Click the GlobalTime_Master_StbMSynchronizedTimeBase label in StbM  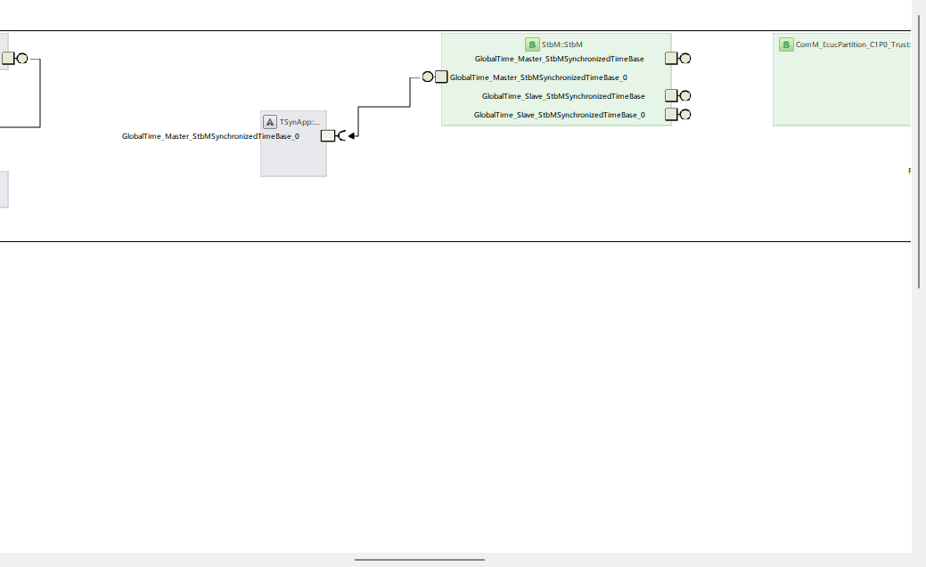559,59
